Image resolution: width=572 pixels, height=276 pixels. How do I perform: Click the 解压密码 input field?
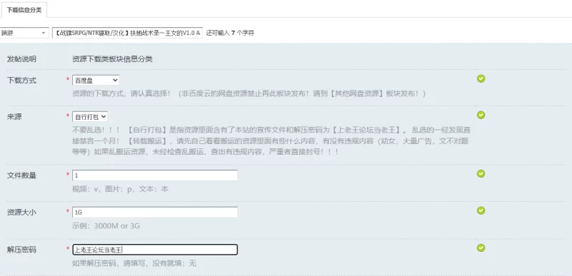click(155, 250)
